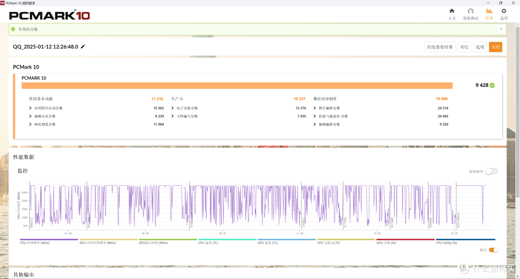
Task: Click the 常用基本功能 heading
Action: pyautogui.click(x=41, y=99)
